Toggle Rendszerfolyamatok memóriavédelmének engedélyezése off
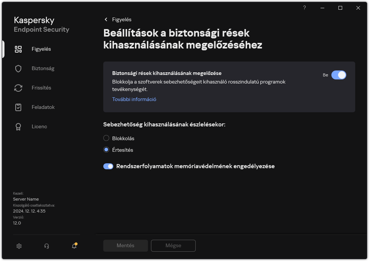 (108, 166)
